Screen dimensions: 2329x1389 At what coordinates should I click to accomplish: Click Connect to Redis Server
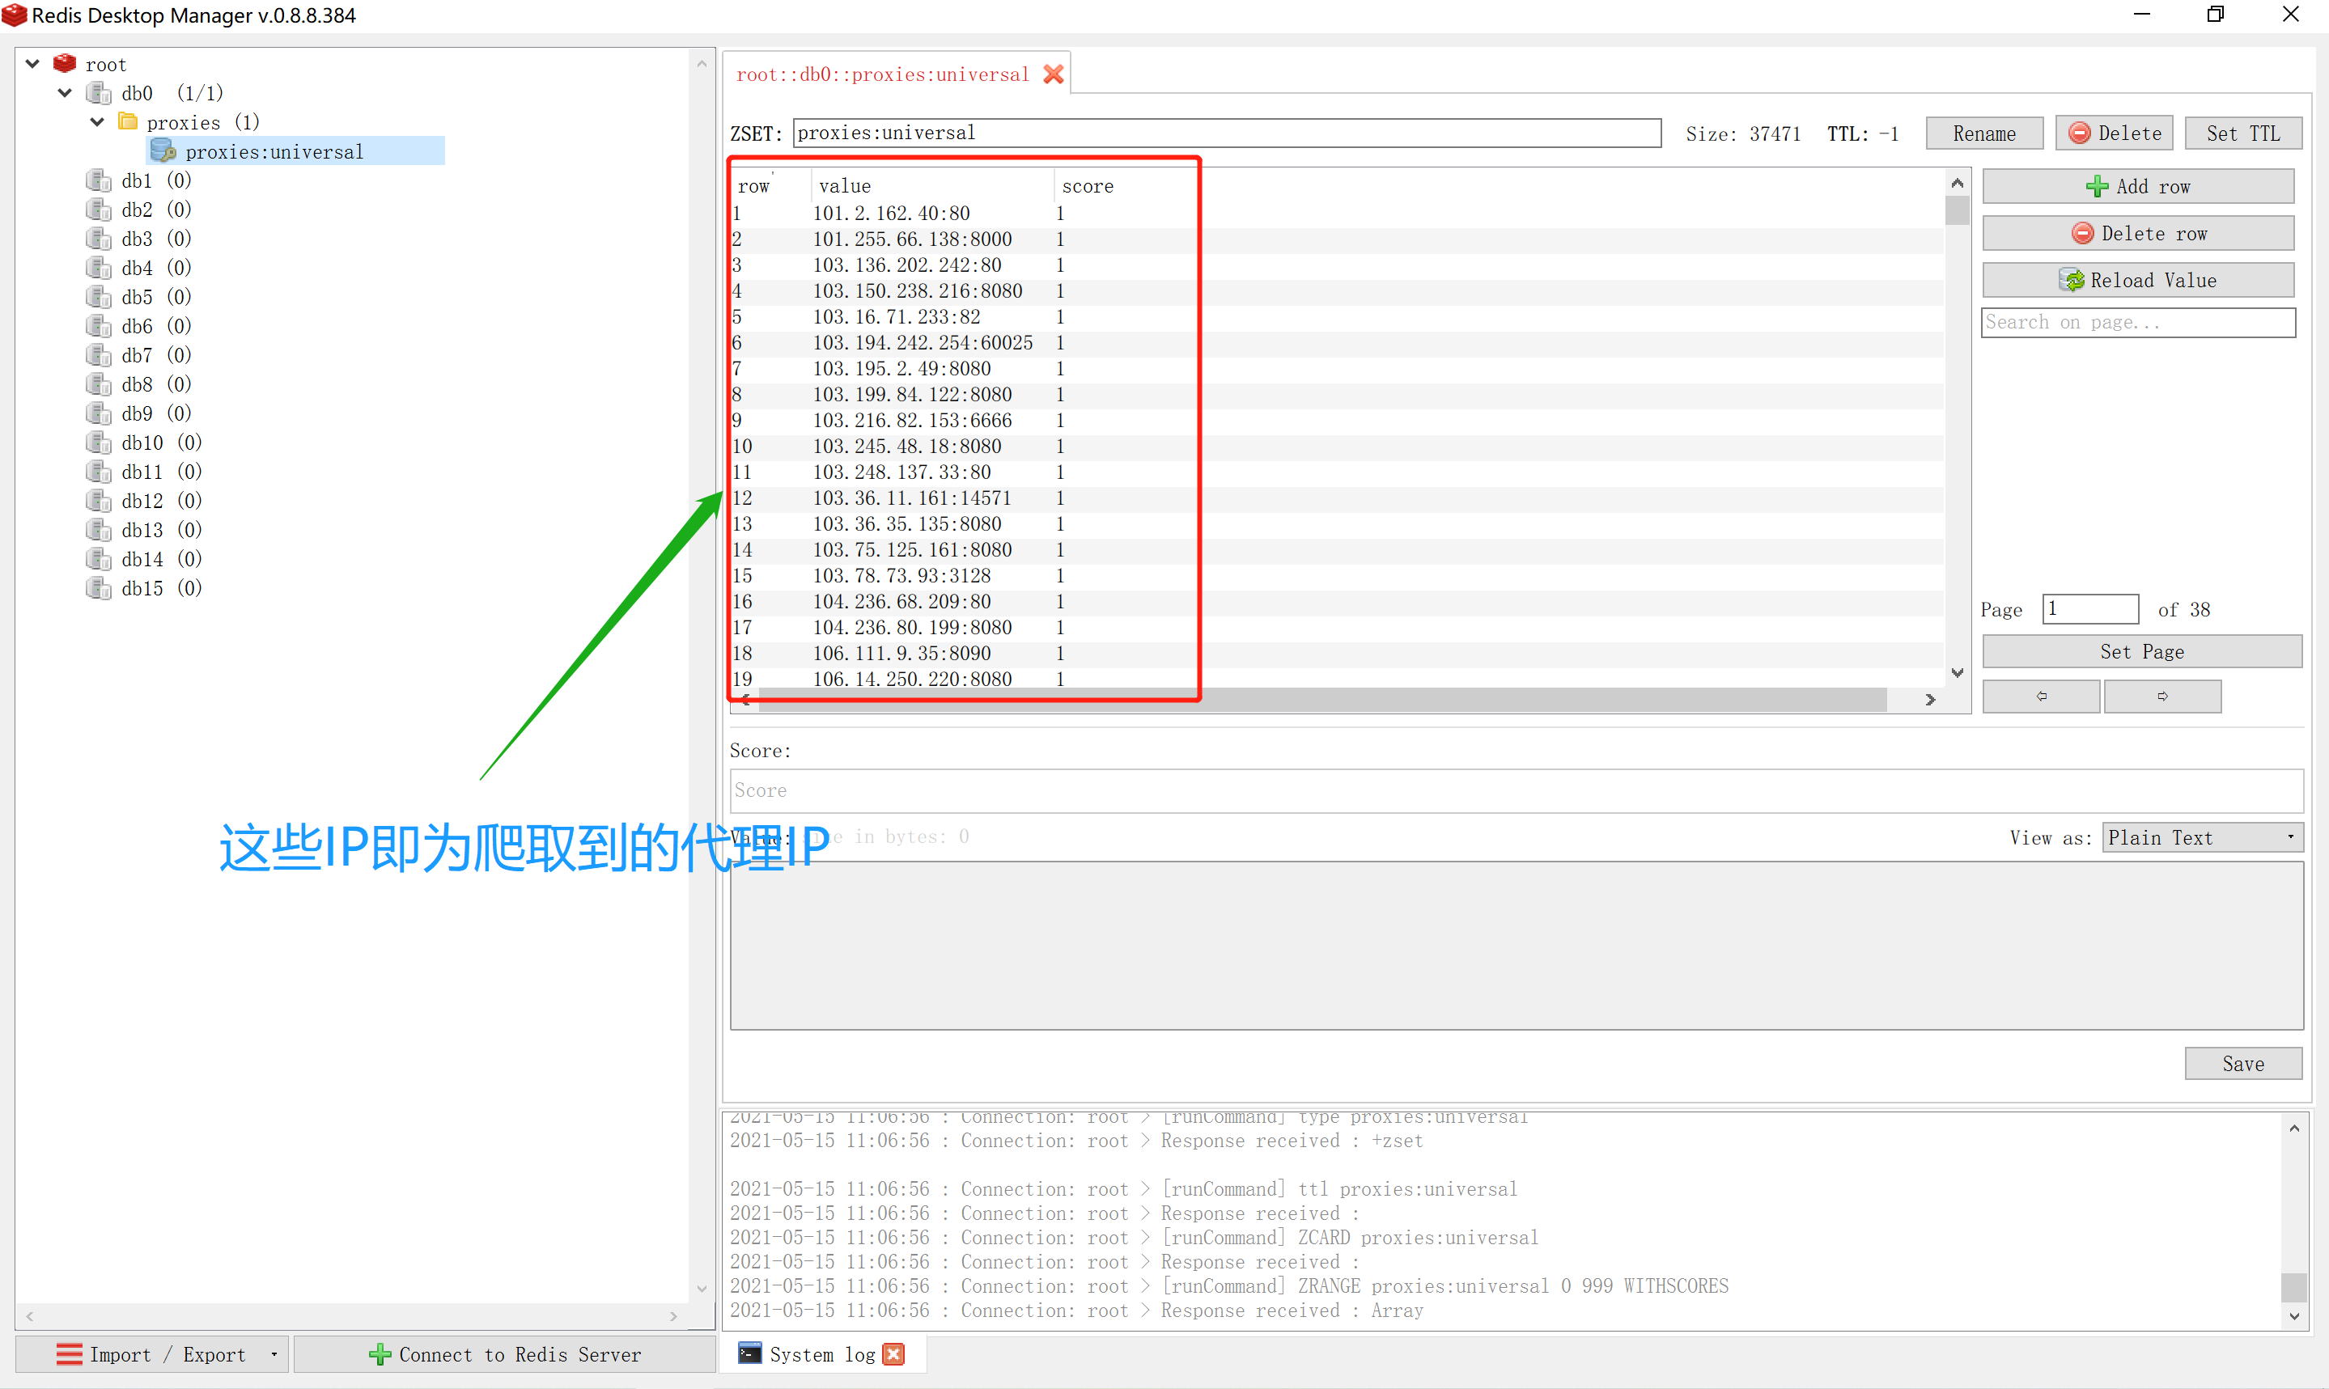pyautogui.click(x=504, y=1354)
